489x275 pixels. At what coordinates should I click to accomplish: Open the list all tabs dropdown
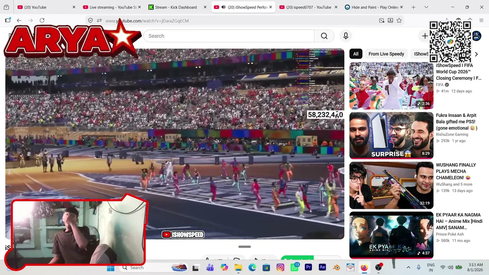coord(426,7)
